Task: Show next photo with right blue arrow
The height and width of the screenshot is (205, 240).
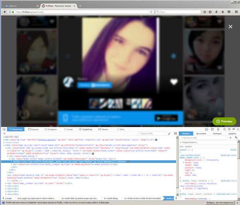Action: point(174,56)
